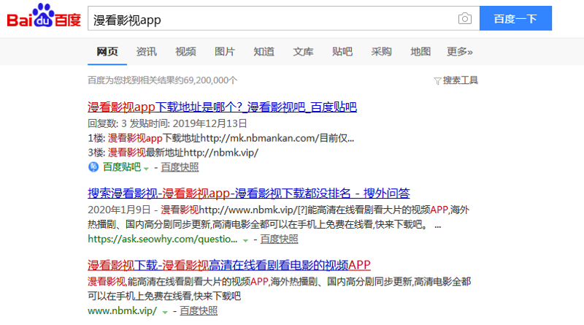Viewport: 584px width, 325px height.
Task: Open result 漫看影视app下载地址是哪个 贴吧 link
Action: (222, 107)
